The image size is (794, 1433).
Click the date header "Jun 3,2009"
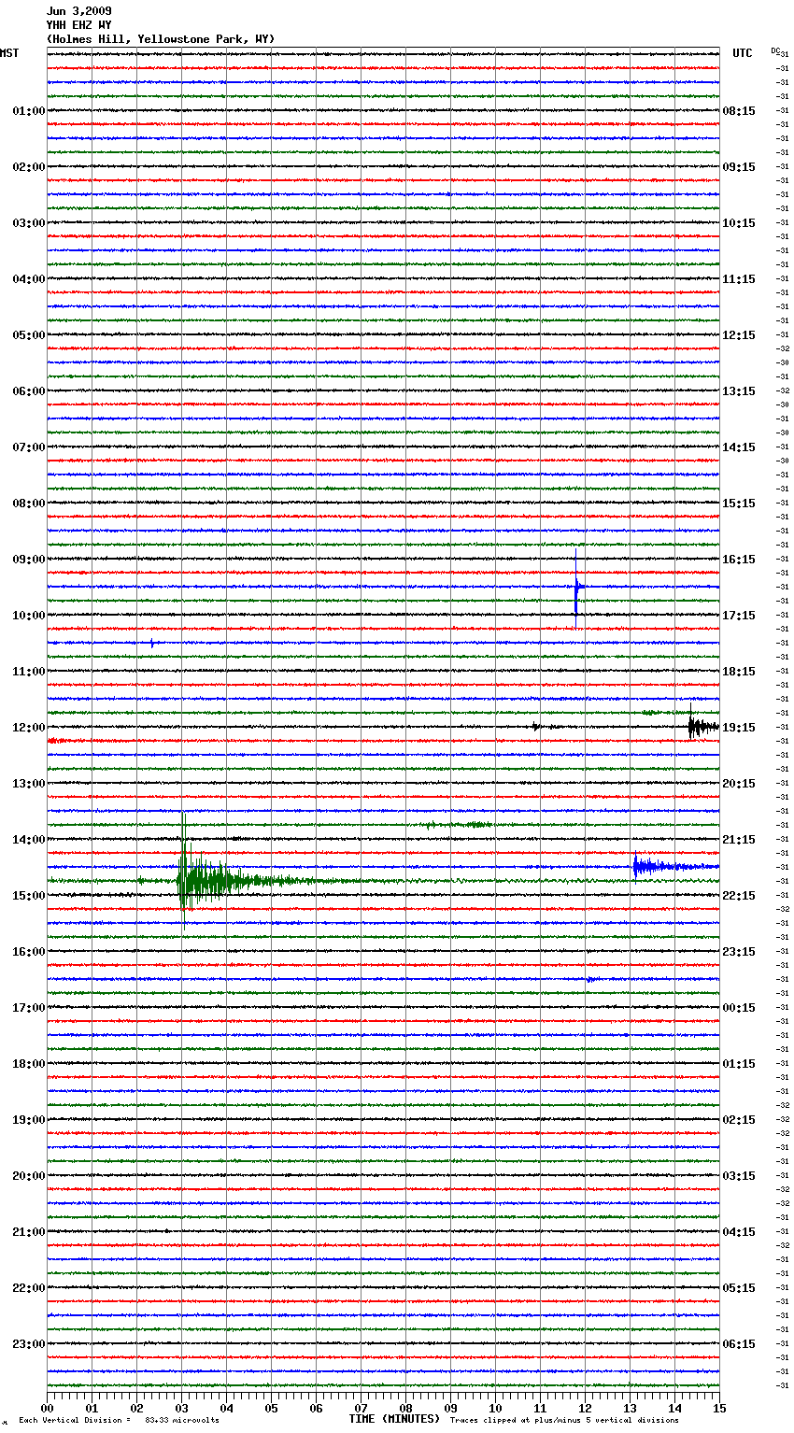(x=78, y=11)
